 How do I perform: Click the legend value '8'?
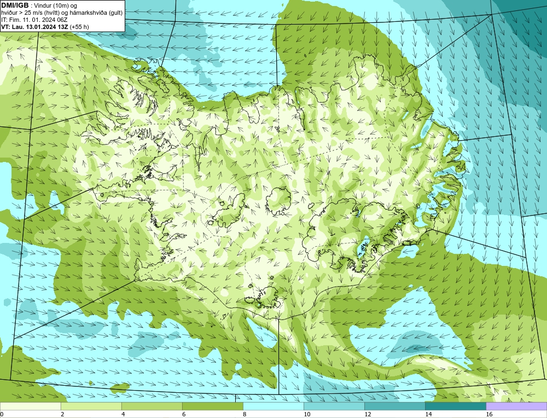point(245,415)
